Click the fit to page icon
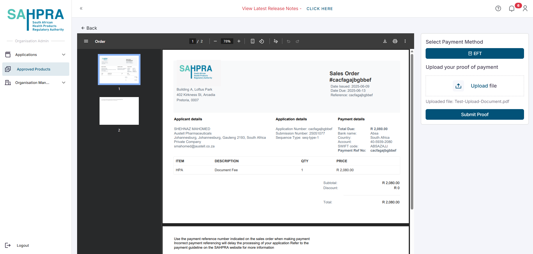This screenshot has width=533, height=254. pos(253,41)
